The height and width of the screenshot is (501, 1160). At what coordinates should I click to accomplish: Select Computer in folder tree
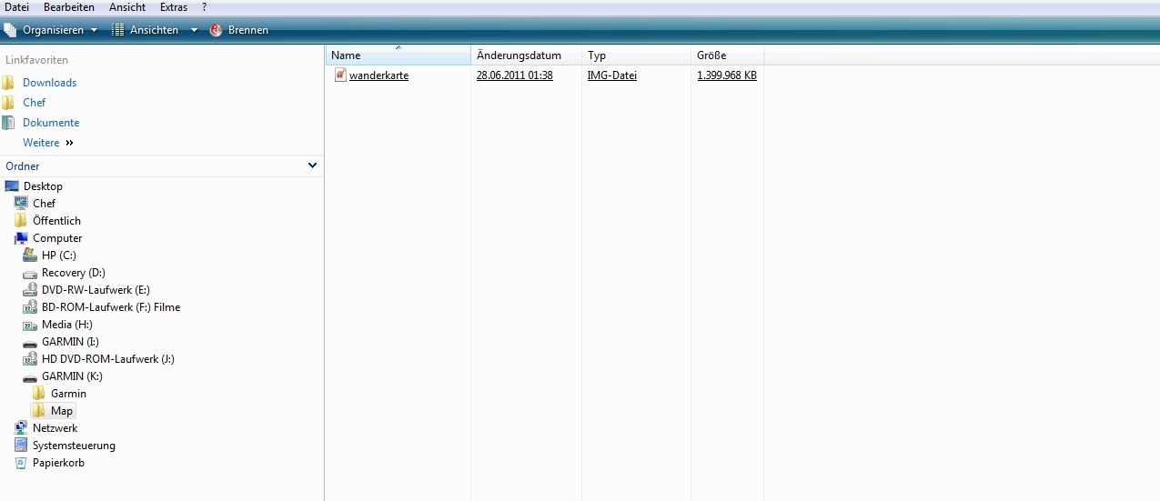tap(57, 238)
